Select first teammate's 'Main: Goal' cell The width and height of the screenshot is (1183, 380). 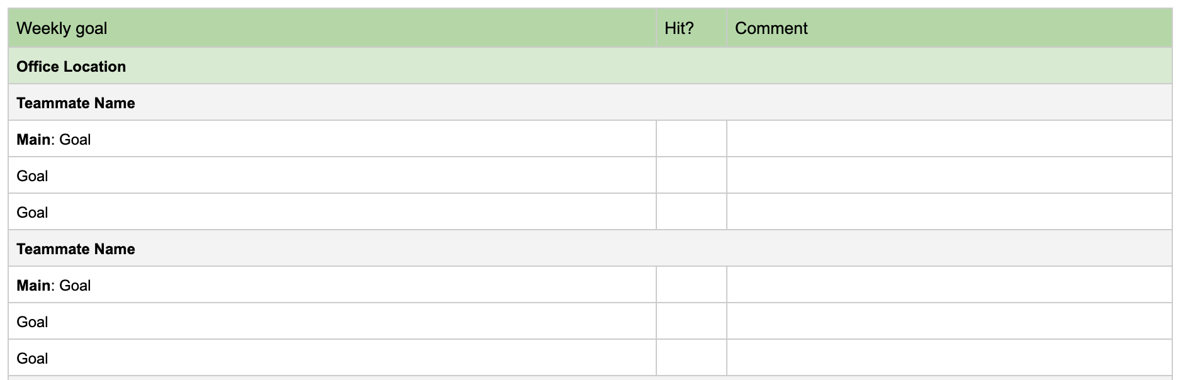click(53, 140)
